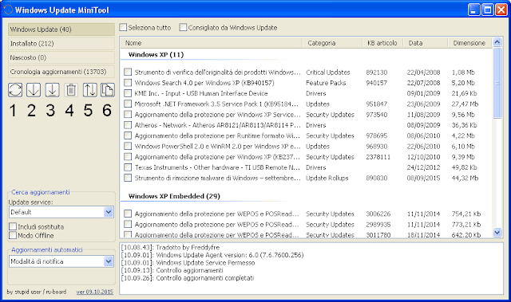Toggle the Modo Offline checkbox
The height and width of the screenshot is (302, 511).
point(13,235)
